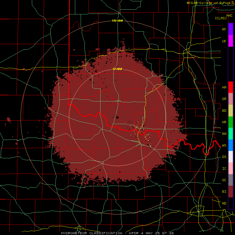Select the GC gray legend swatch

point(231,180)
